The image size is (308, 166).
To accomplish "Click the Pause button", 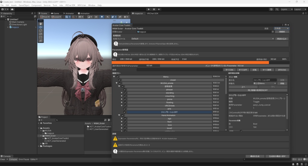I will 154,9.
